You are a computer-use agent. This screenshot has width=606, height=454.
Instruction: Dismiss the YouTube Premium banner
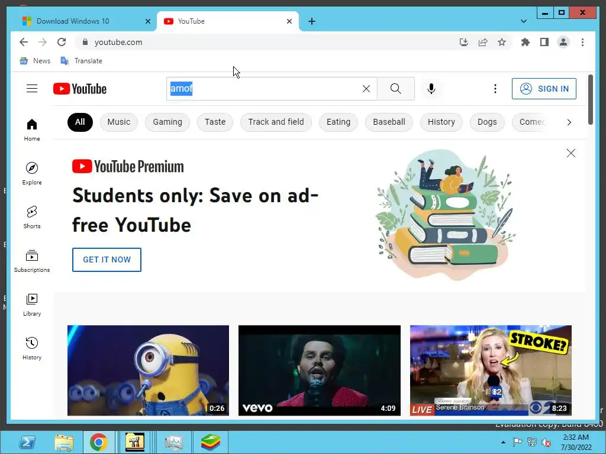tap(571, 153)
